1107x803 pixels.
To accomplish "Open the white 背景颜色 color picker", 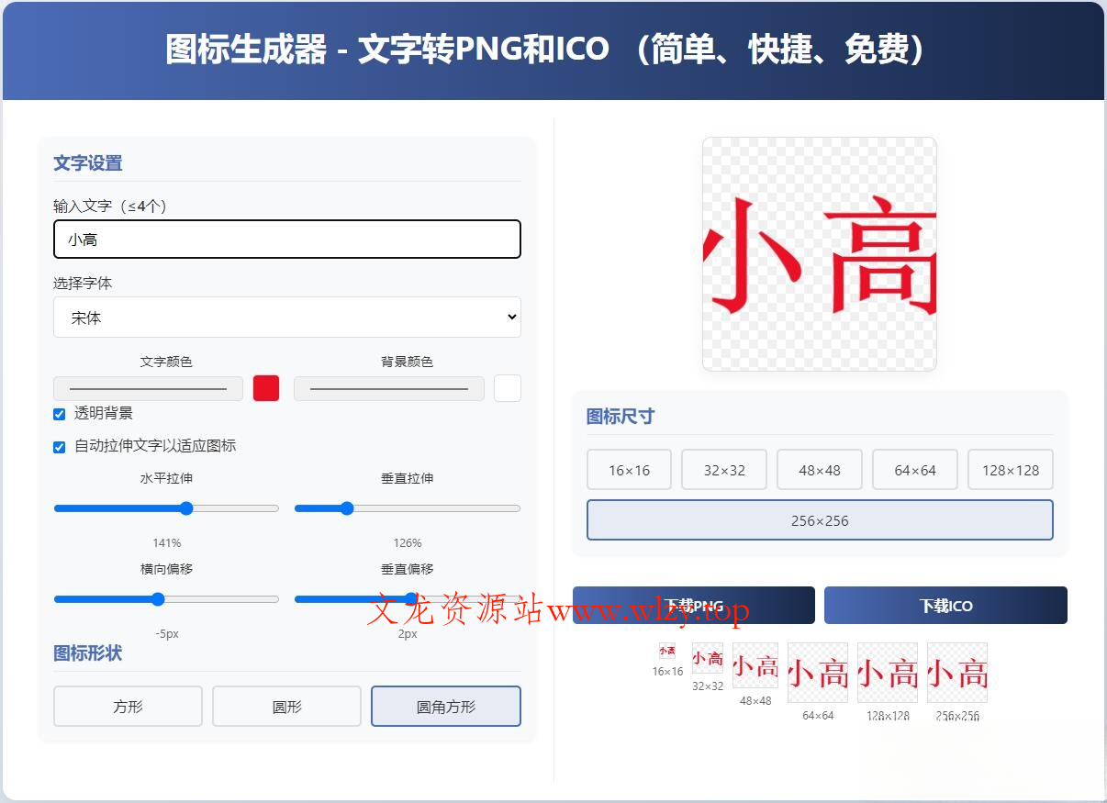I will click(x=507, y=388).
